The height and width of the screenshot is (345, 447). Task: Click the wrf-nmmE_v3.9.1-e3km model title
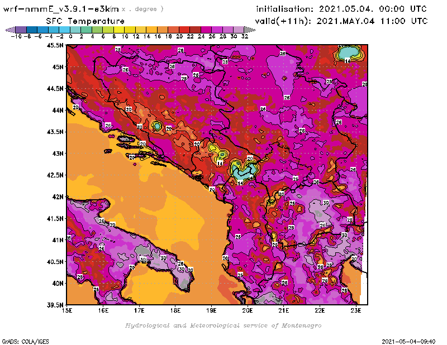[61, 9]
